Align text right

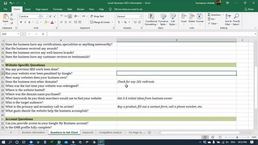[70, 22]
